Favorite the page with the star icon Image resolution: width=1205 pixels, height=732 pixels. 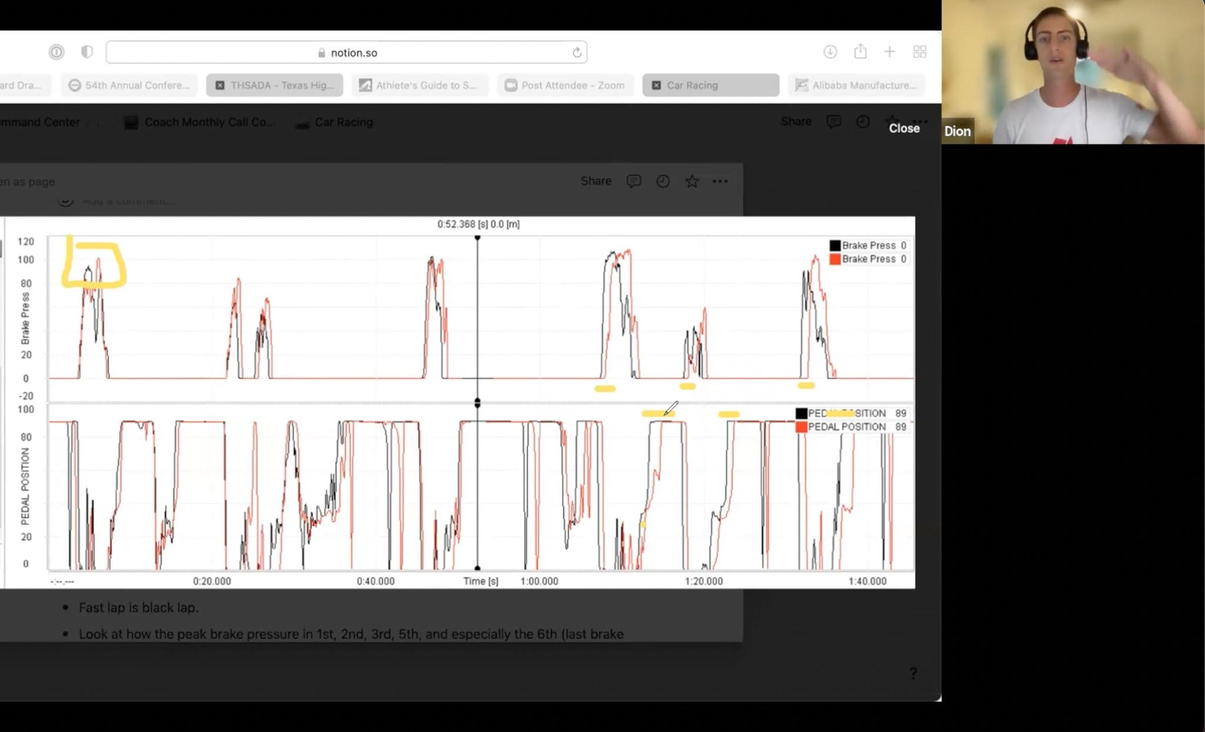coord(692,181)
